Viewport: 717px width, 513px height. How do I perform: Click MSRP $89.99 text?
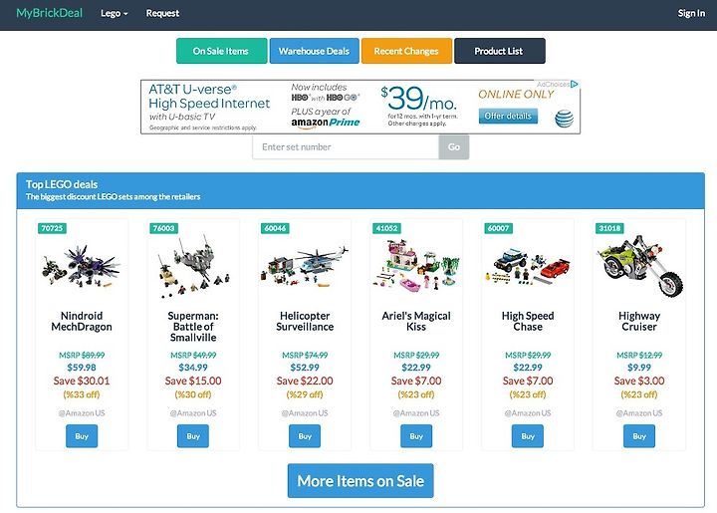tap(82, 356)
